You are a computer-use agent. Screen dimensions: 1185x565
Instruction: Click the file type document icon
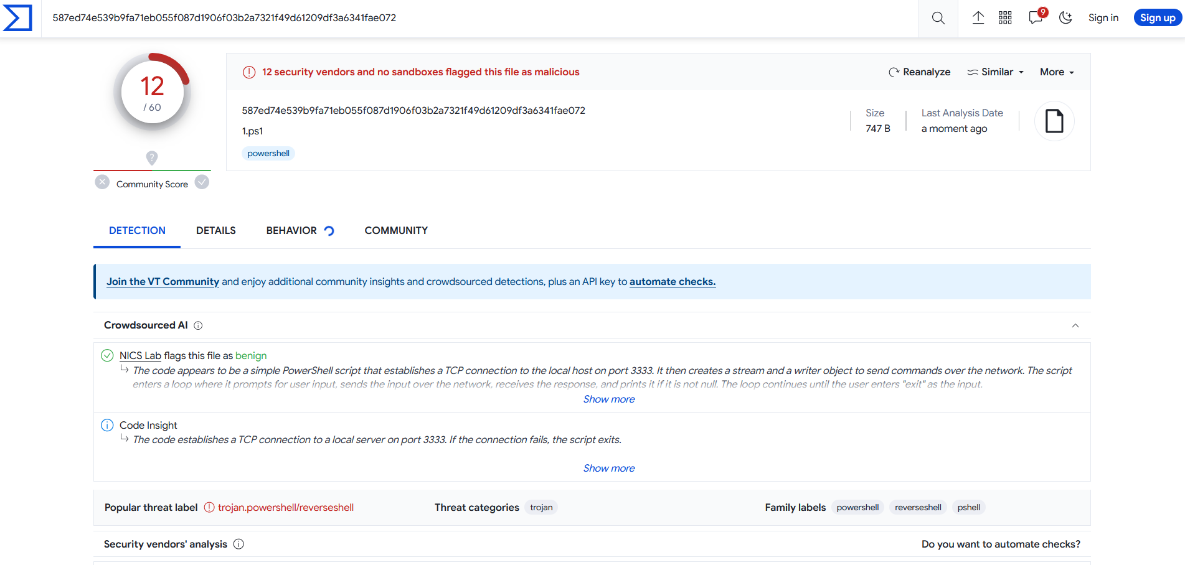point(1054,121)
